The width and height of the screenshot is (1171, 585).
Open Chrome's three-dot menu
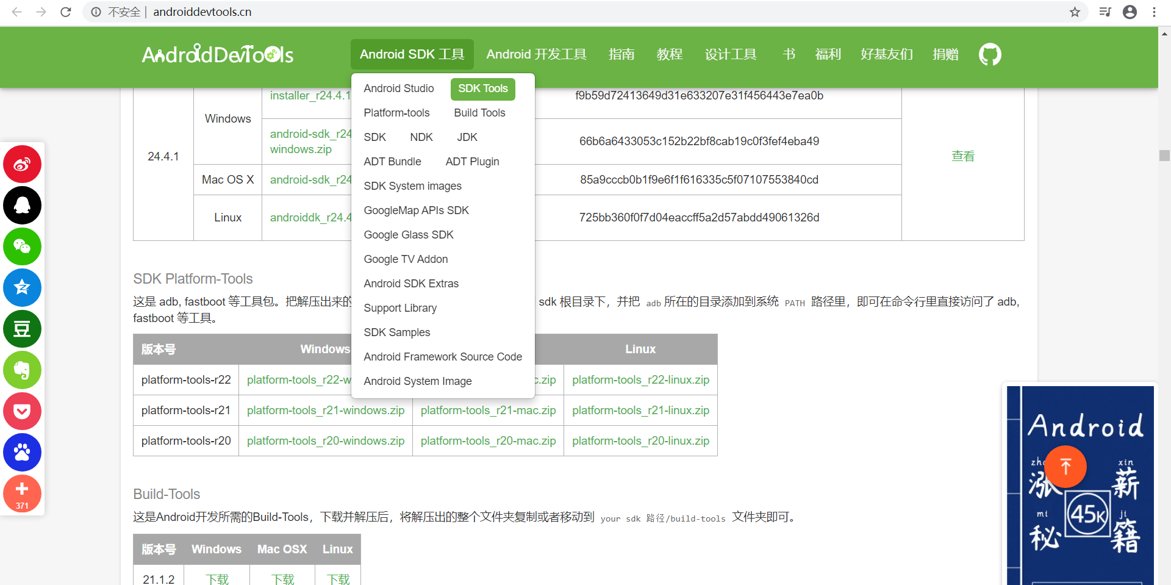(x=1155, y=12)
